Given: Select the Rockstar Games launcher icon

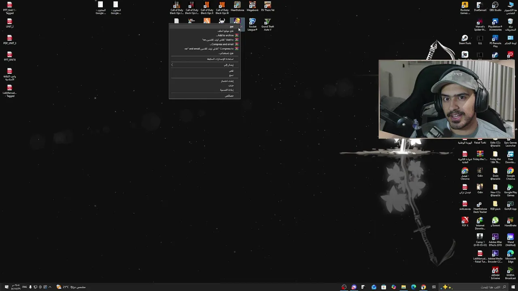Looking at the screenshot, I should [465, 8].
